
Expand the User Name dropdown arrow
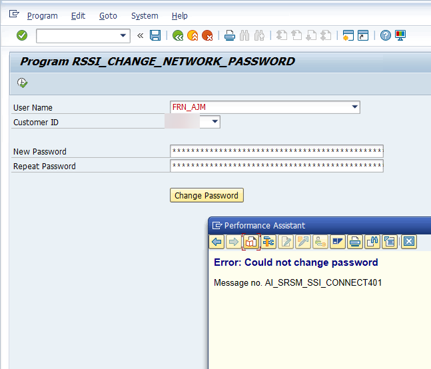pos(355,107)
